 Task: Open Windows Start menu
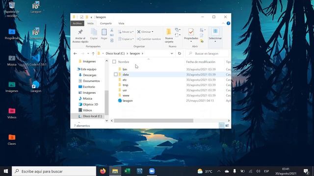[6, 171]
